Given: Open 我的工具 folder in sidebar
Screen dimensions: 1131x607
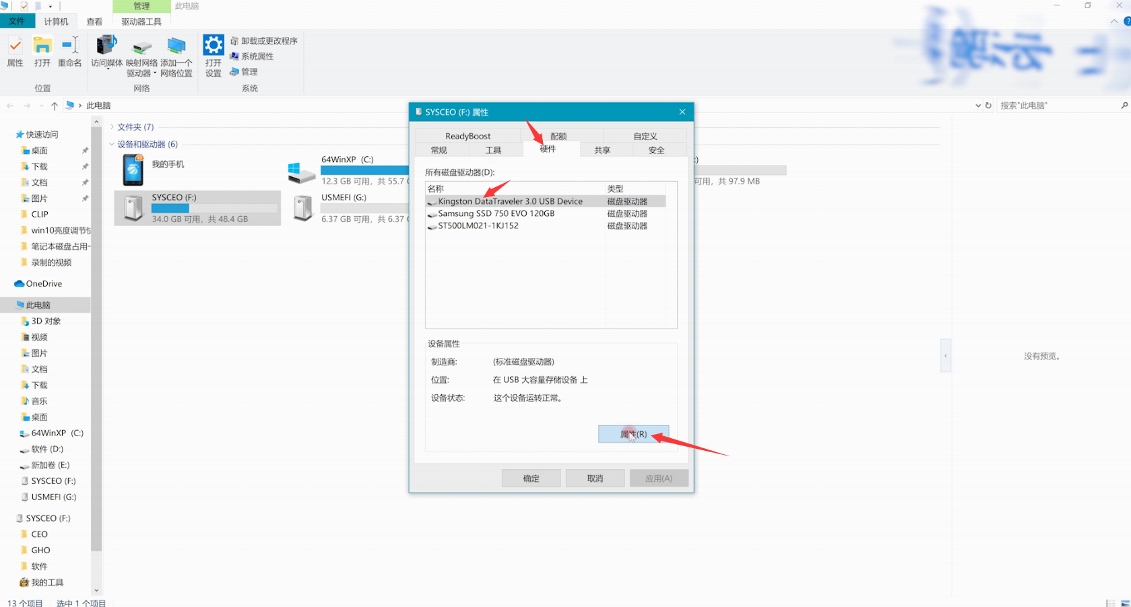Looking at the screenshot, I should pos(47,583).
